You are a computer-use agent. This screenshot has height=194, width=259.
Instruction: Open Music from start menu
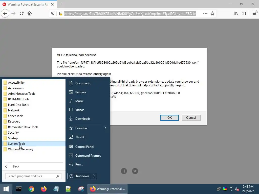tap(88, 101)
